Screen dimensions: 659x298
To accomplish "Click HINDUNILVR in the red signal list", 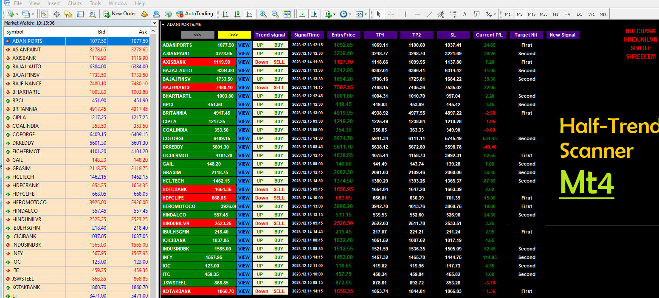I will [640, 39].
